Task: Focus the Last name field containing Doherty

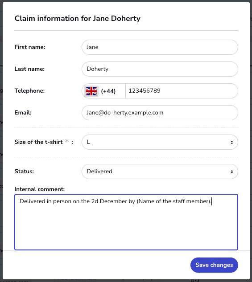Action: point(160,69)
